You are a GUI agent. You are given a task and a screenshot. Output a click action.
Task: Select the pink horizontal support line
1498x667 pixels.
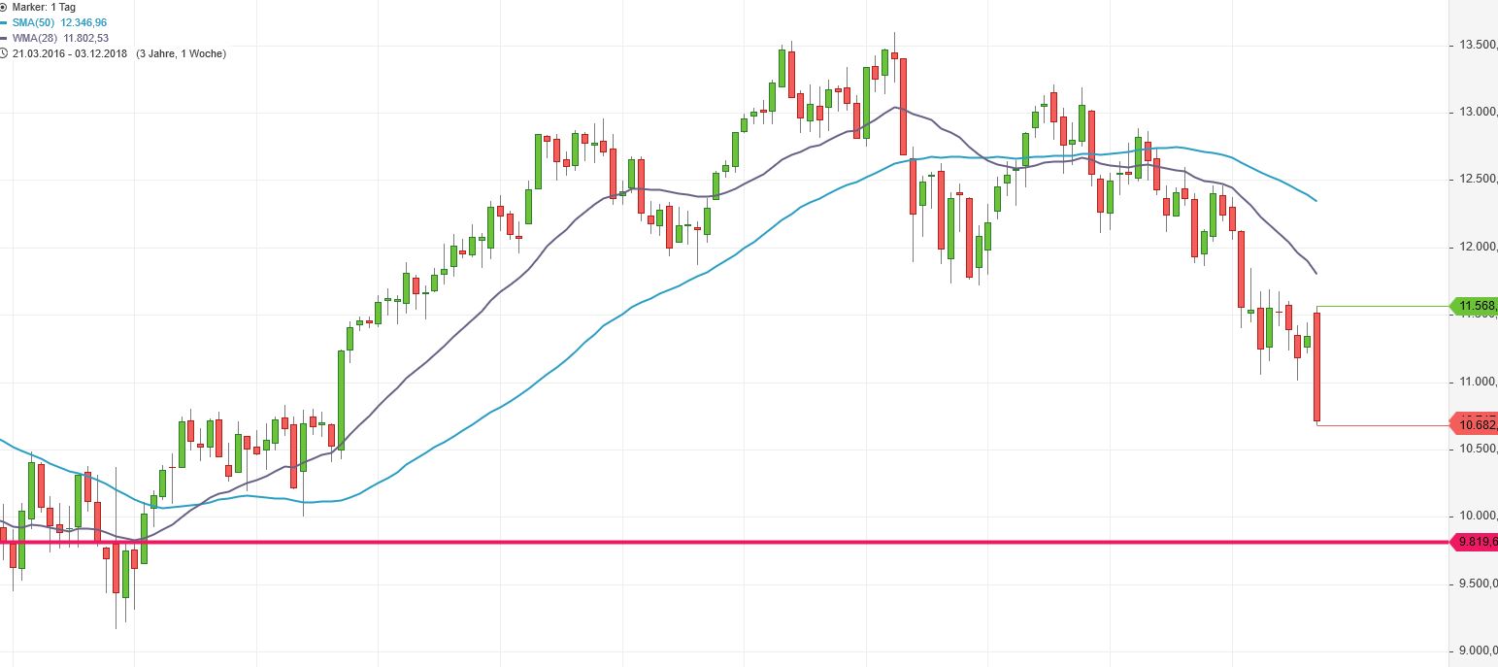680,541
